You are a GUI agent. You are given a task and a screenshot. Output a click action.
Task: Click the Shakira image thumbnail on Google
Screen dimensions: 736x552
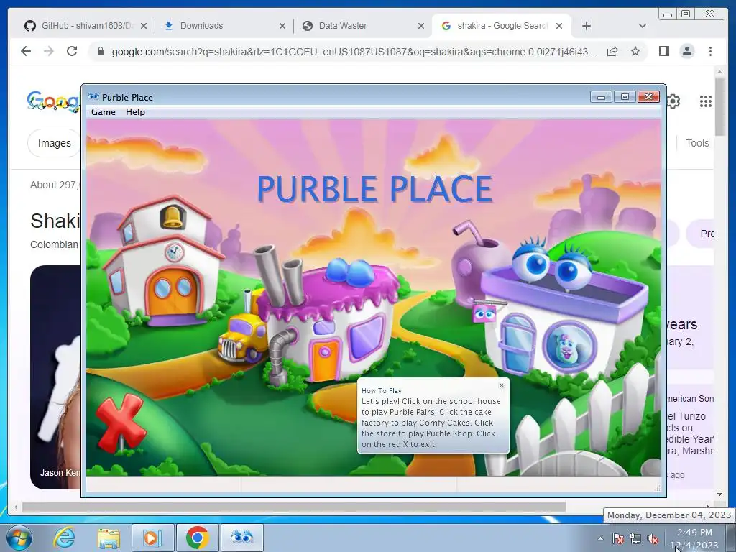tap(55, 377)
